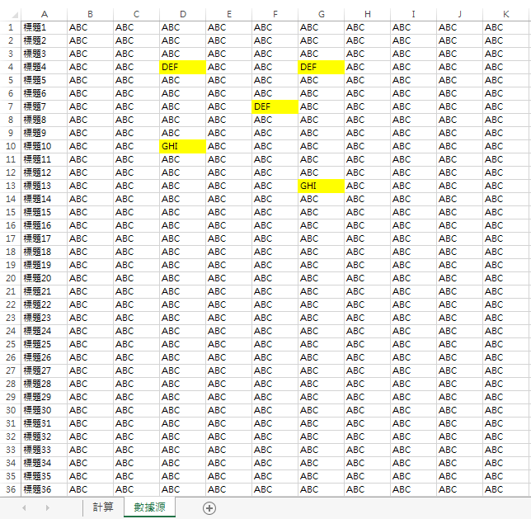
Task: Click yellow DEF cell in G4
Action: (x=321, y=67)
